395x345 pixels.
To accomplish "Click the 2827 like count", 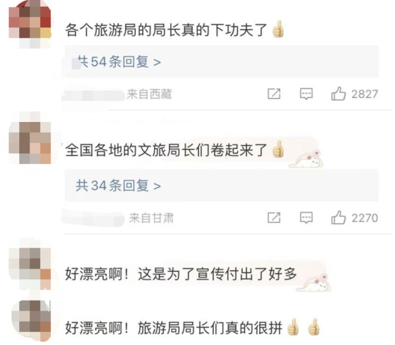I will 365,94.
